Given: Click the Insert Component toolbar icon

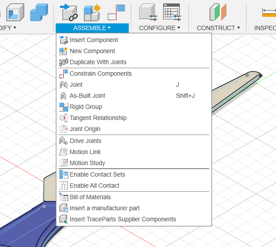Looking at the screenshot, I should click(x=70, y=12).
